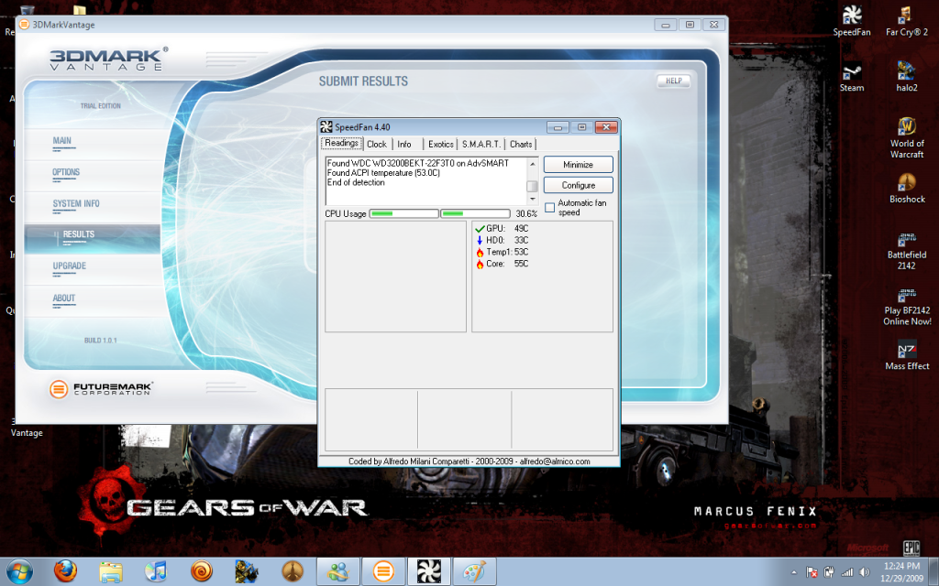
Task: Open SYSTEM INFO in 3DMark Vantage sidebar
Action: pos(76,204)
